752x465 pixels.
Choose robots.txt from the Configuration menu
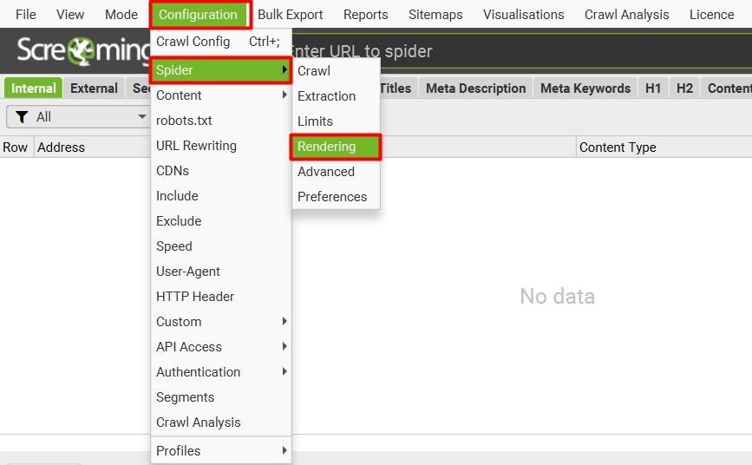(x=184, y=121)
